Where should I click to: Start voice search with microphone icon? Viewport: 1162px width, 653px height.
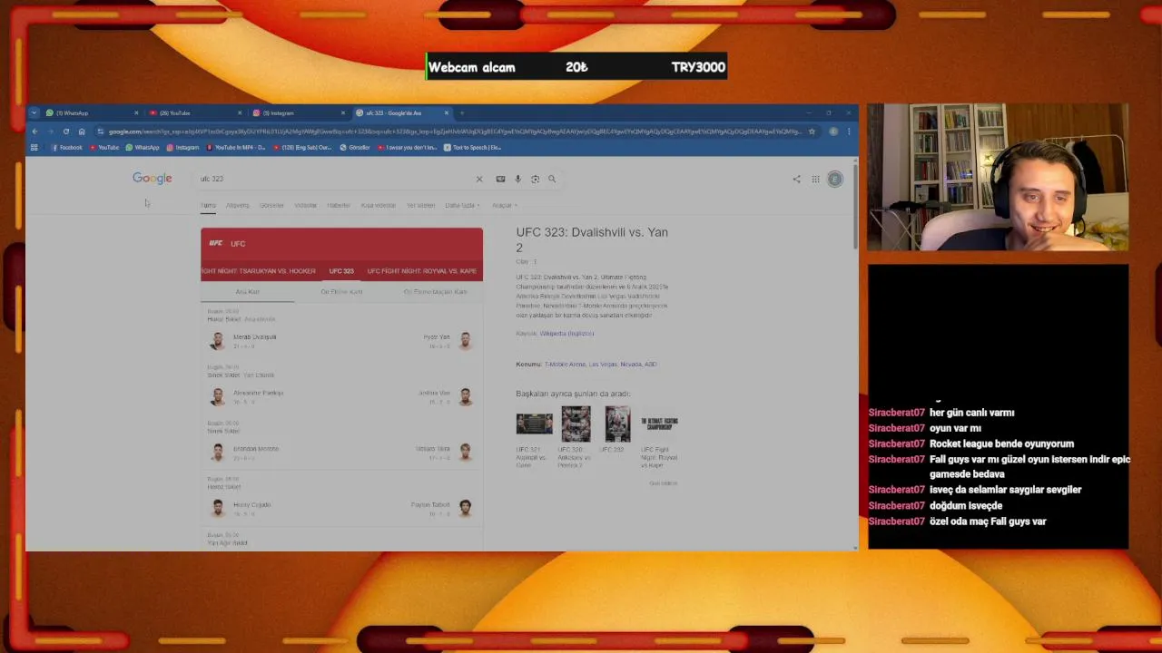click(x=517, y=179)
